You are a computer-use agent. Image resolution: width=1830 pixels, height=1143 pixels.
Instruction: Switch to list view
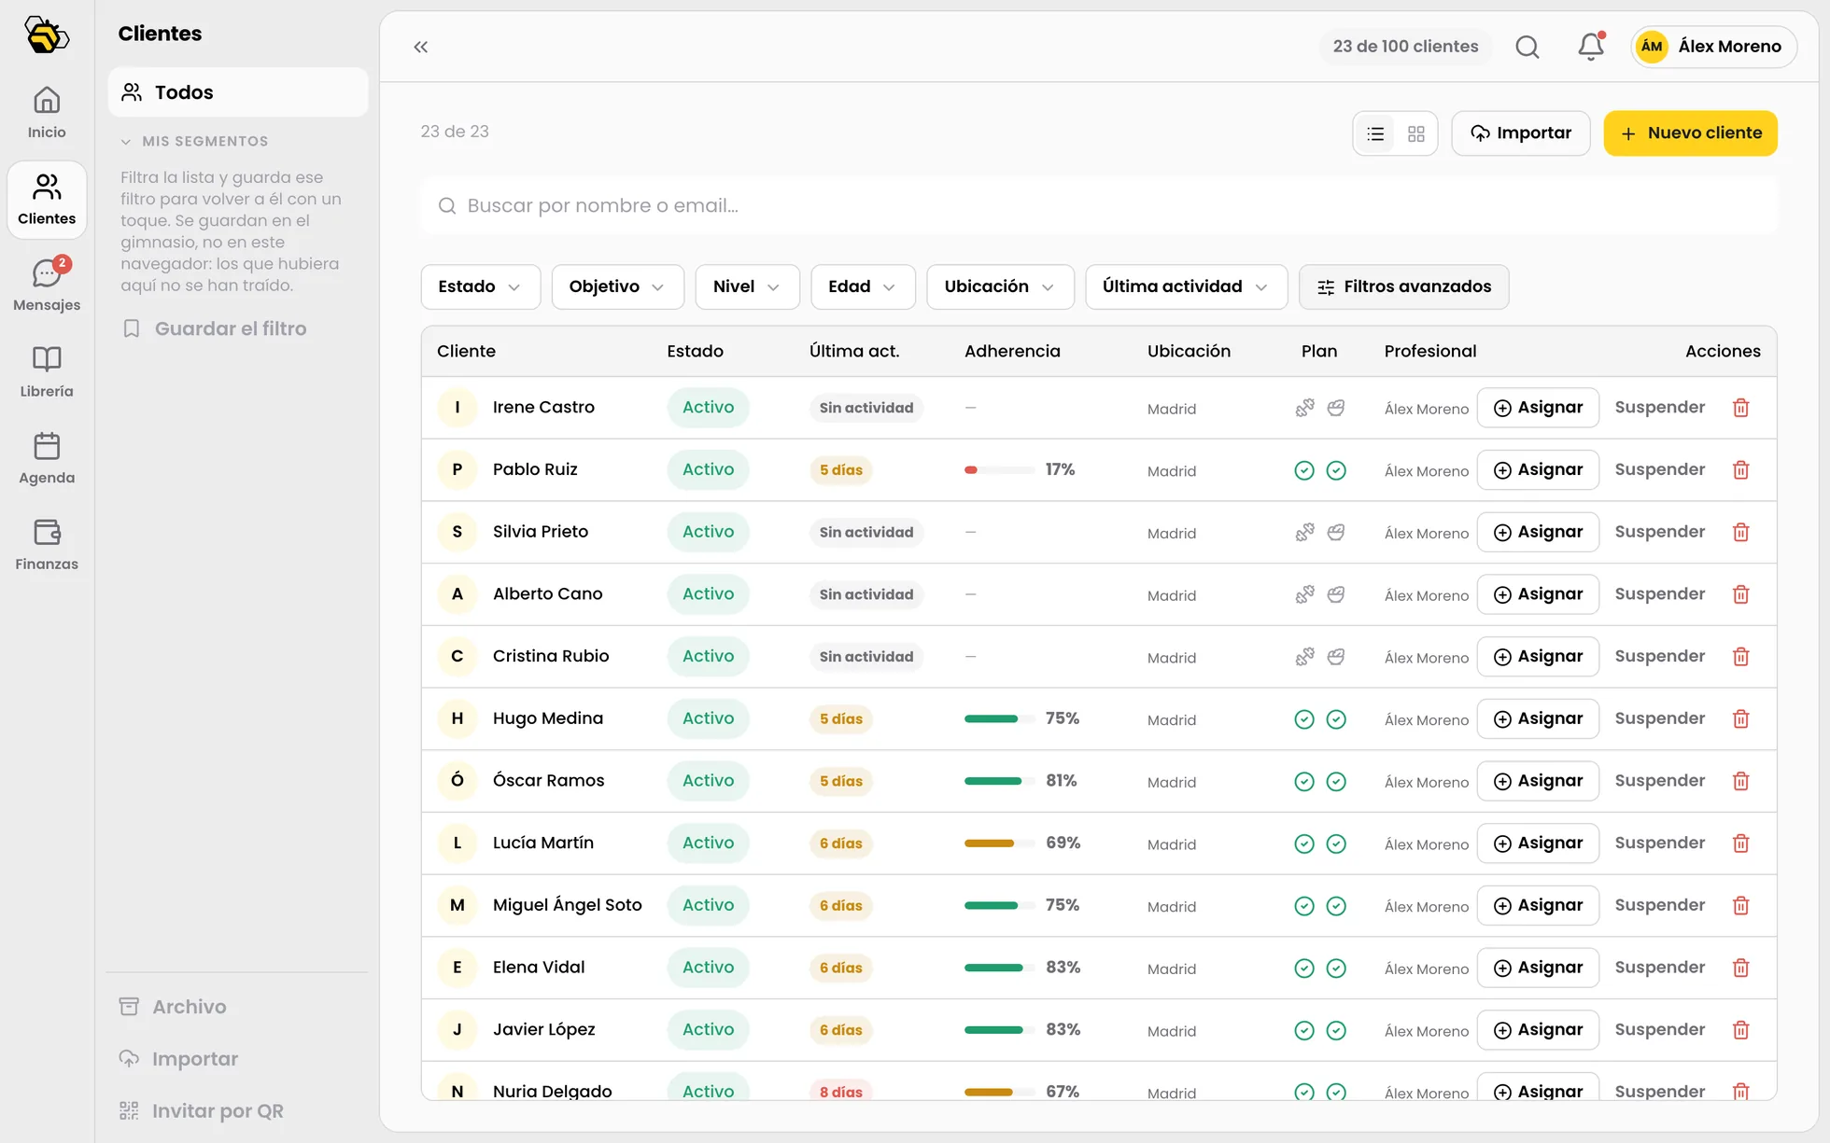click(1375, 133)
